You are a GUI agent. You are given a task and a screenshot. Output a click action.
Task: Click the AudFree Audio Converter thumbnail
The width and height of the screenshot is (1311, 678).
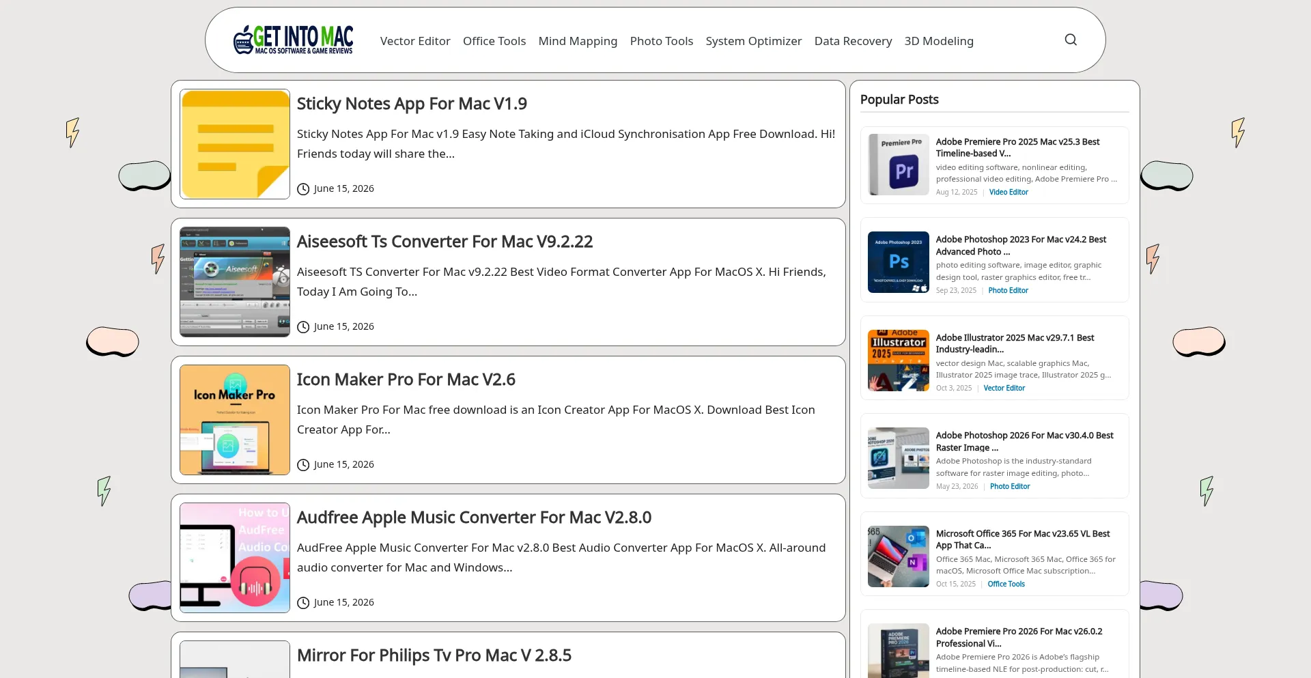tap(235, 558)
